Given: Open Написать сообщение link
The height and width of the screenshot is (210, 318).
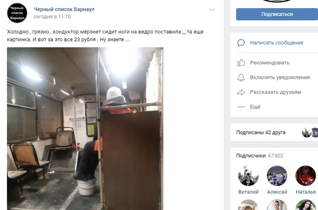Looking at the screenshot, I should pos(277,43).
